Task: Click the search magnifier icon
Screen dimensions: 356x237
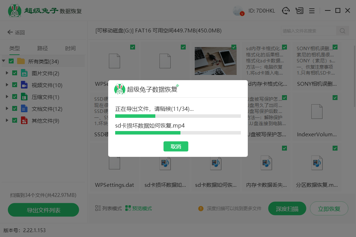Action: 342,31
